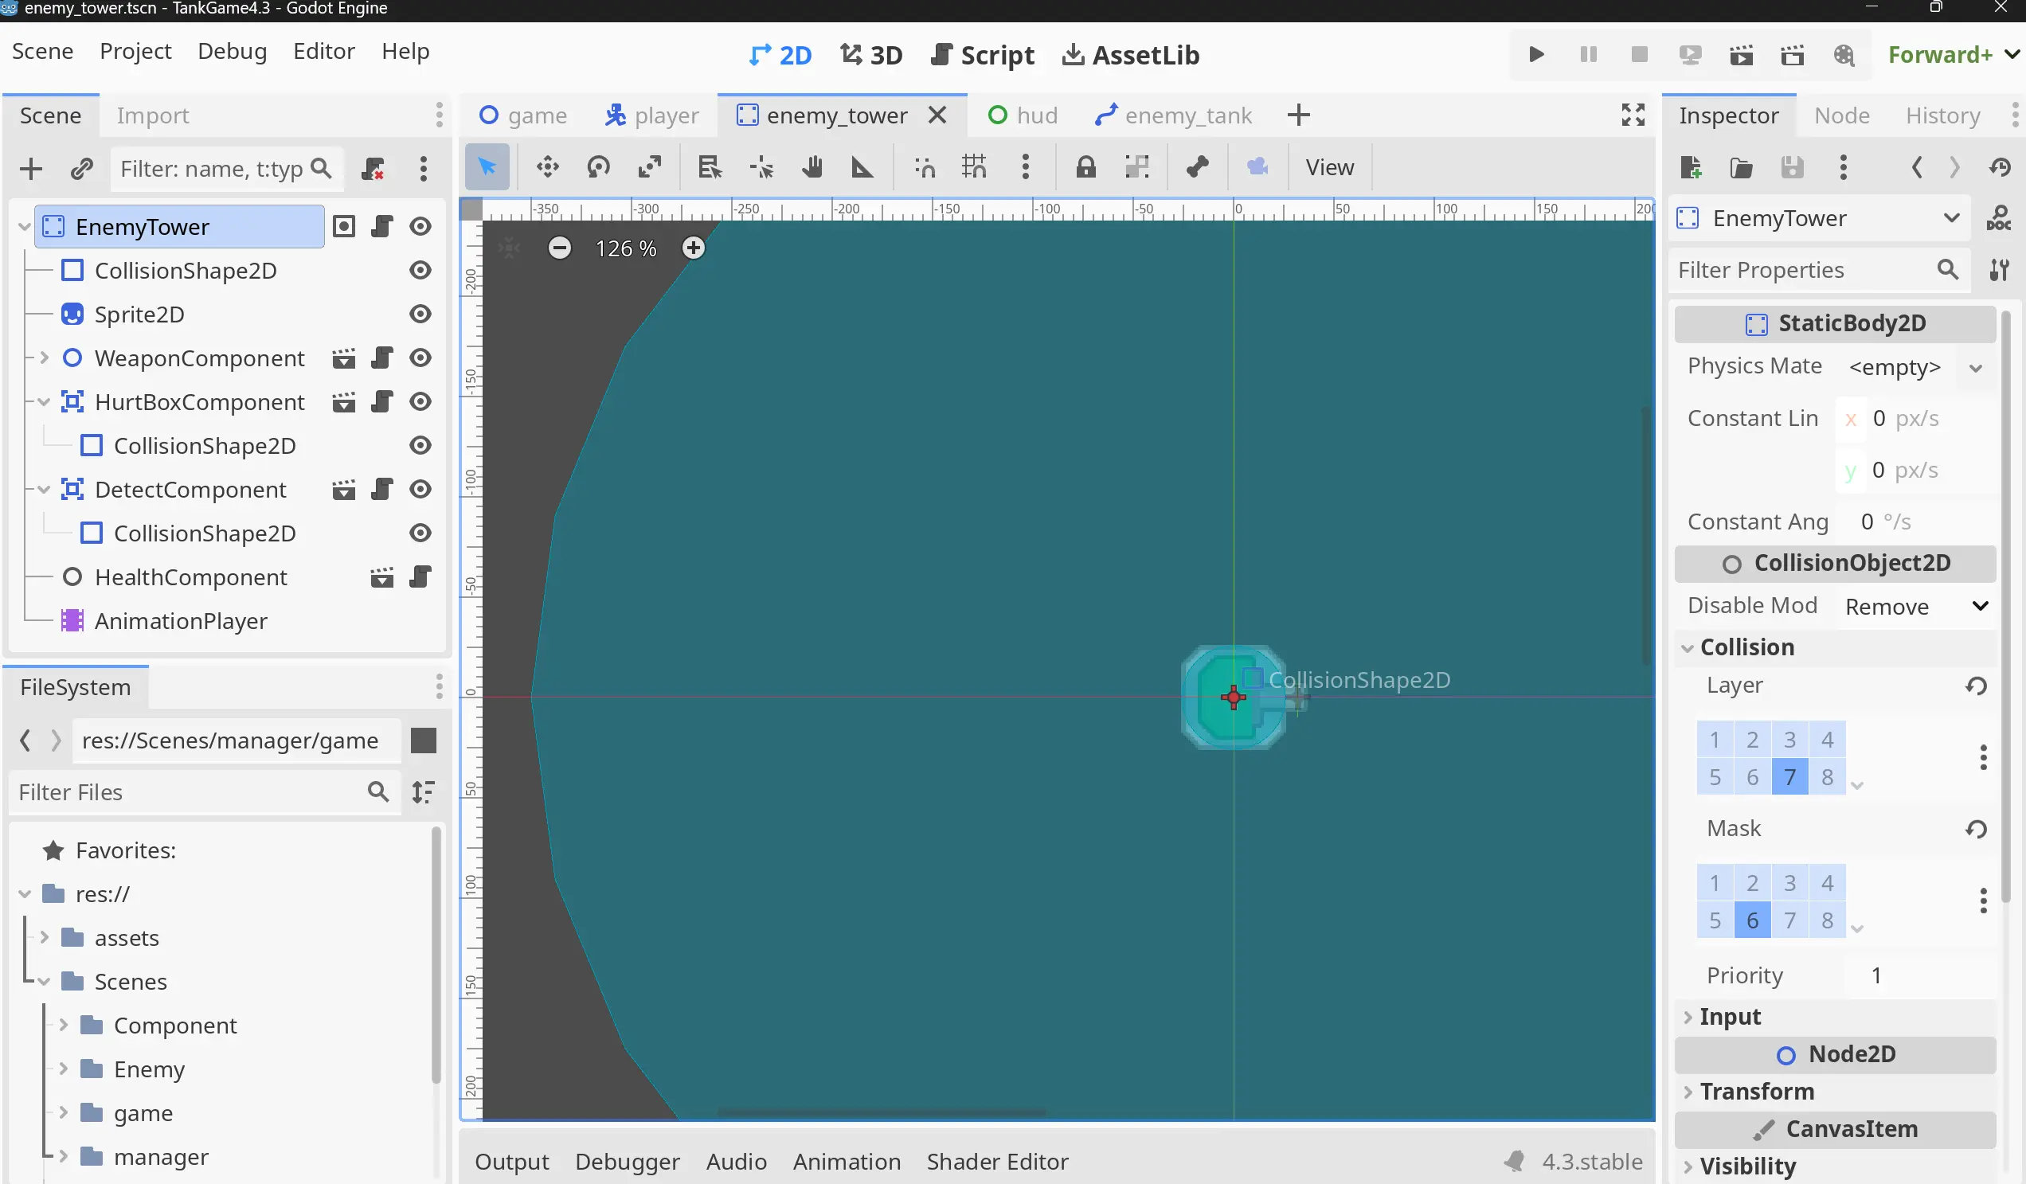Select the Move Mode tool in toolbar
The height and width of the screenshot is (1184, 2026).
click(547, 167)
